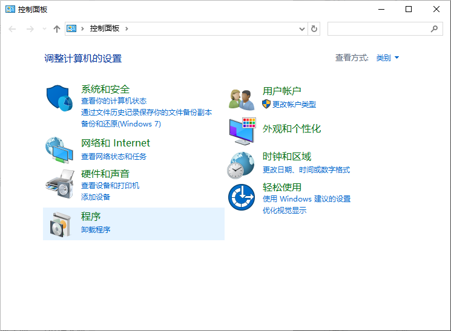Open 查看你的计算机状态 link

pyautogui.click(x=114, y=101)
